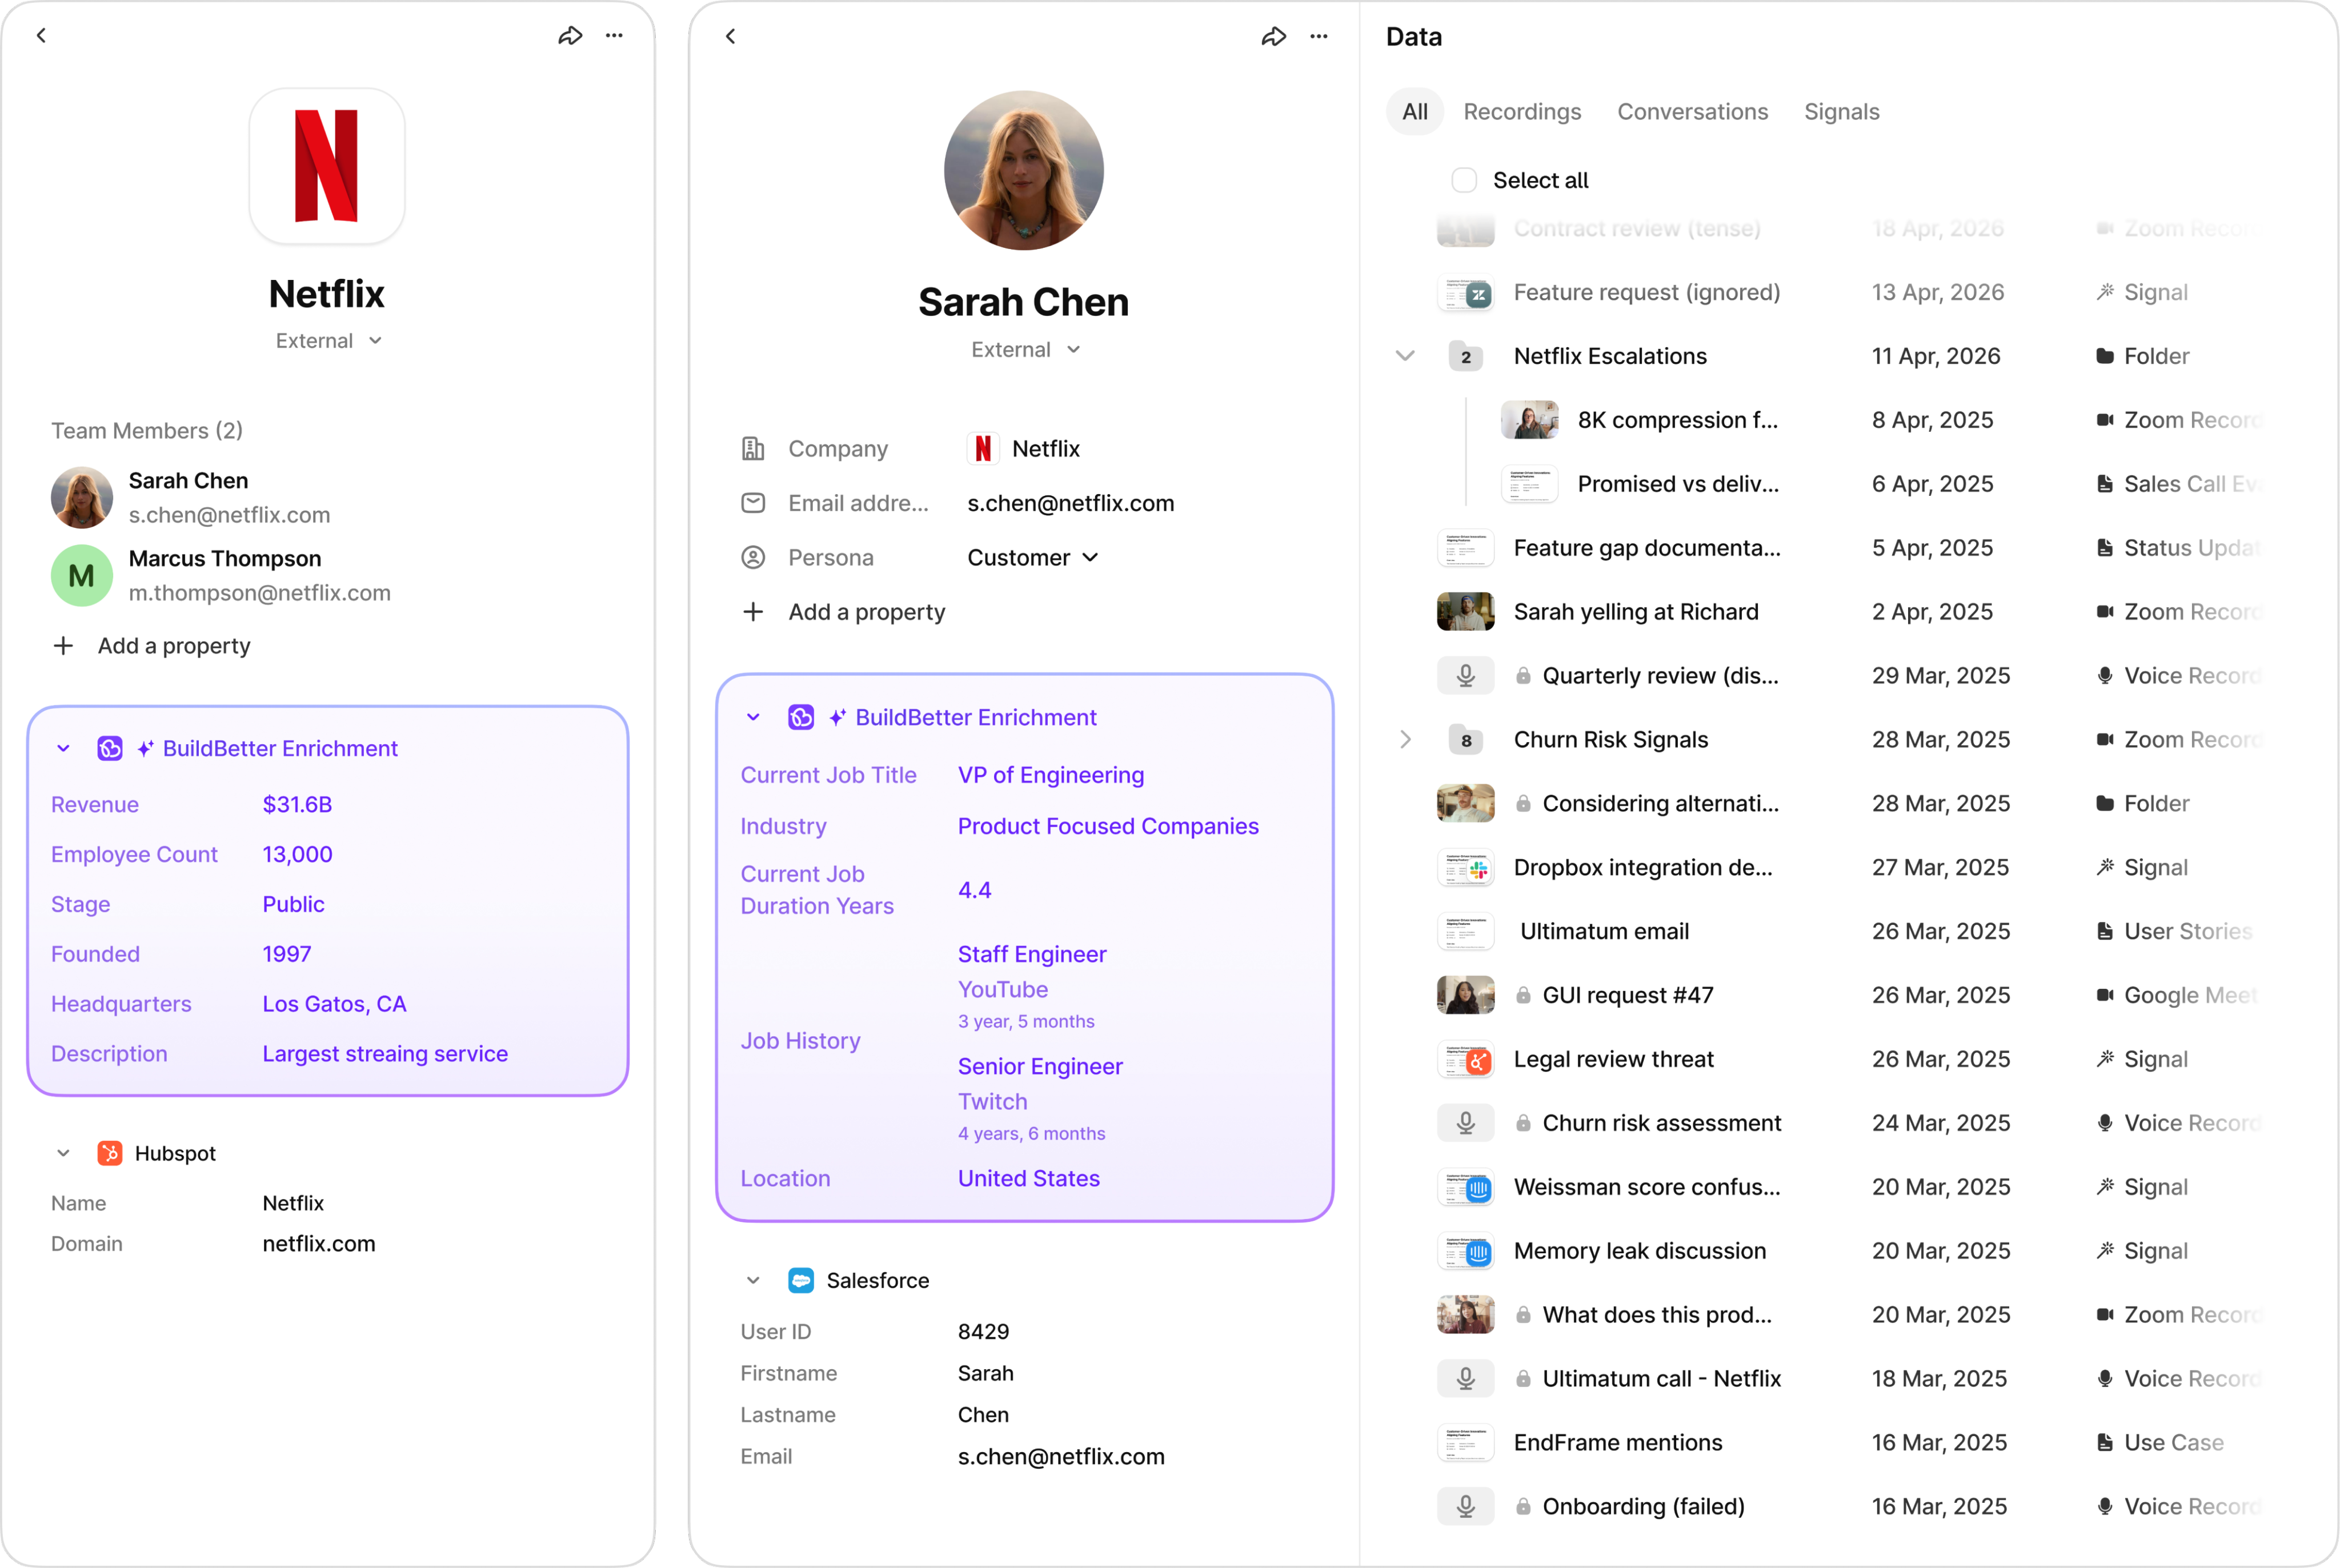Image resolution: width=2340 pixels, height=1568 pixels.
Task: Open the External dropdown under Netflix
Action: click(328, 341)
